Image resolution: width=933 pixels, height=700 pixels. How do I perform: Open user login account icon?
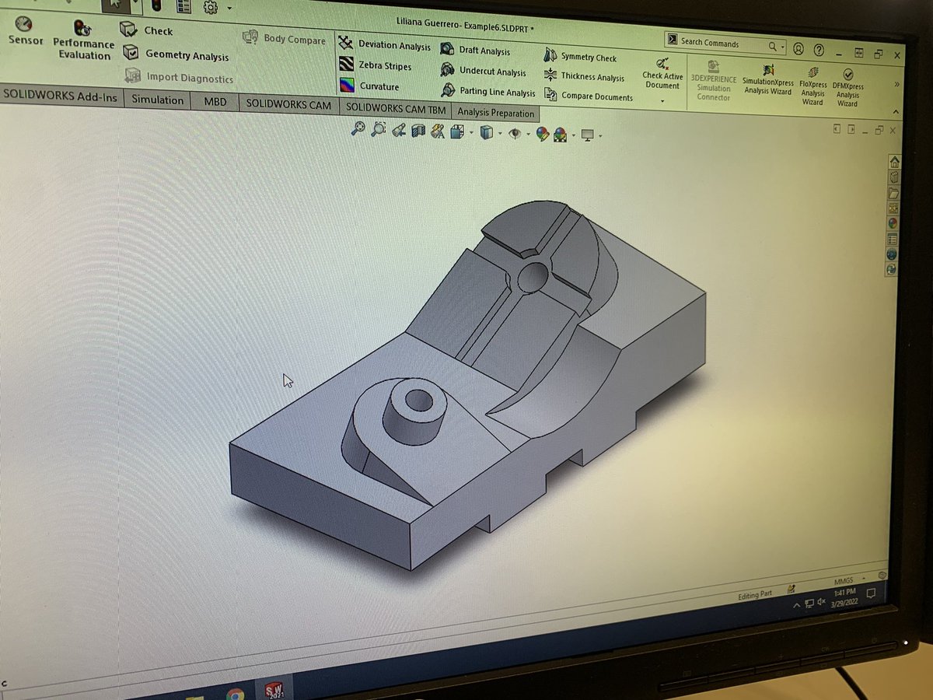point(798,48)
